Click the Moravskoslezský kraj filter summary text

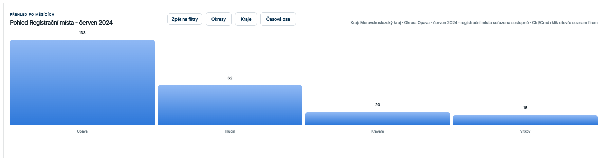point(375,23)
